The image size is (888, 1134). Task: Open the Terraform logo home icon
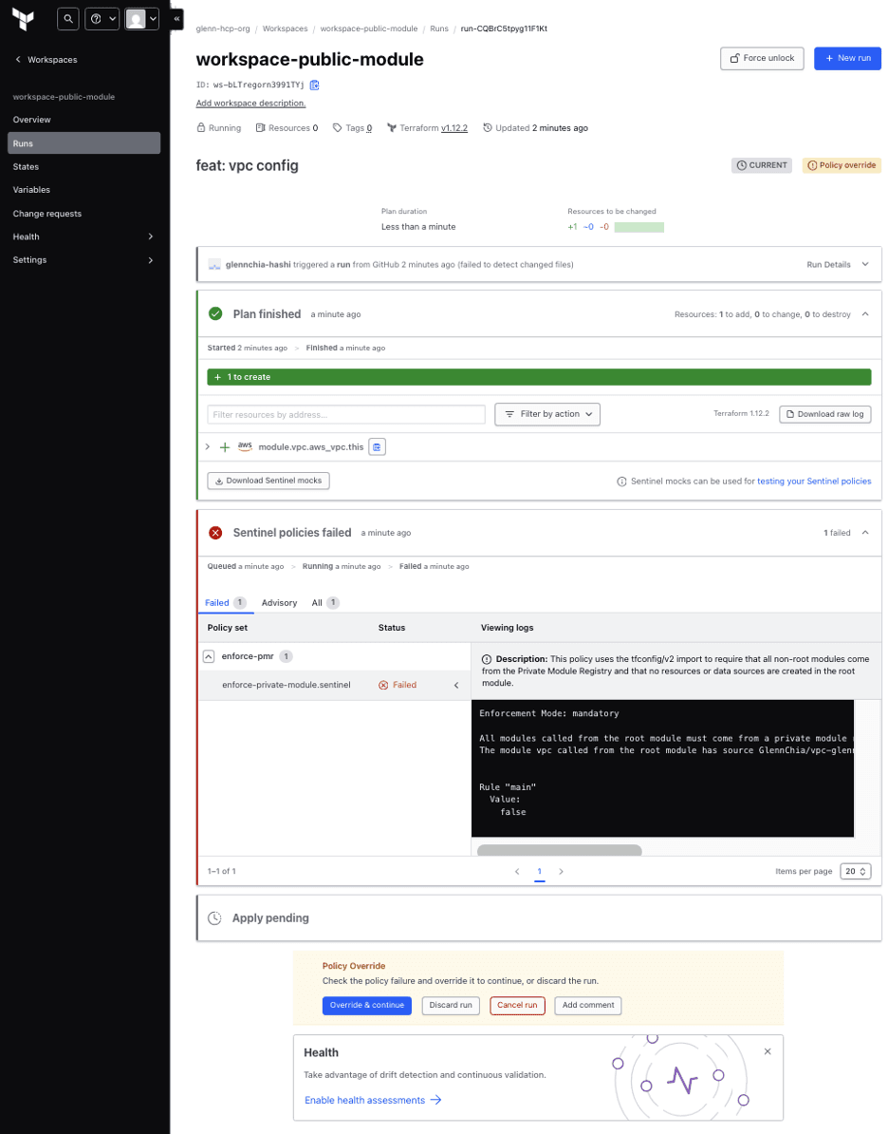pyautogui.click(x=23, y=19)
